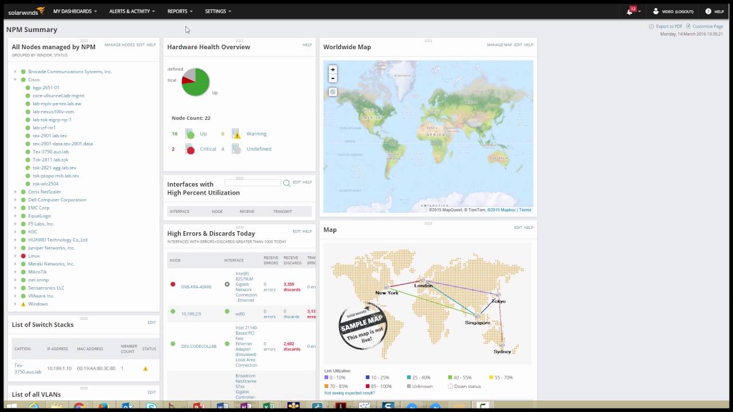Open the My Dashboards menu
Image resolution: width=733 pixels, height=412 pixels.
pyautogui.click(x=75, y=11)
